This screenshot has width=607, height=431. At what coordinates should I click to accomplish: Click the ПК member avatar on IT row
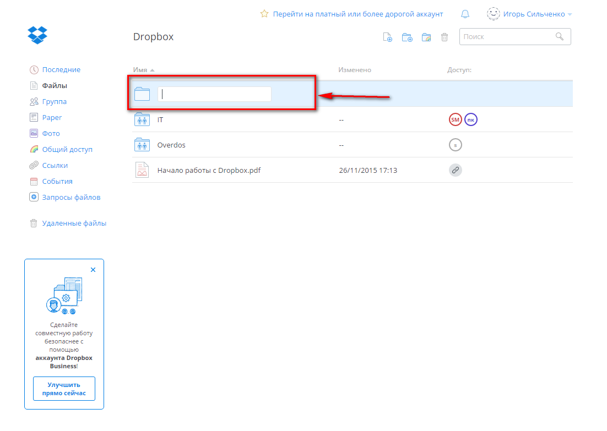[x=471, y=119]
